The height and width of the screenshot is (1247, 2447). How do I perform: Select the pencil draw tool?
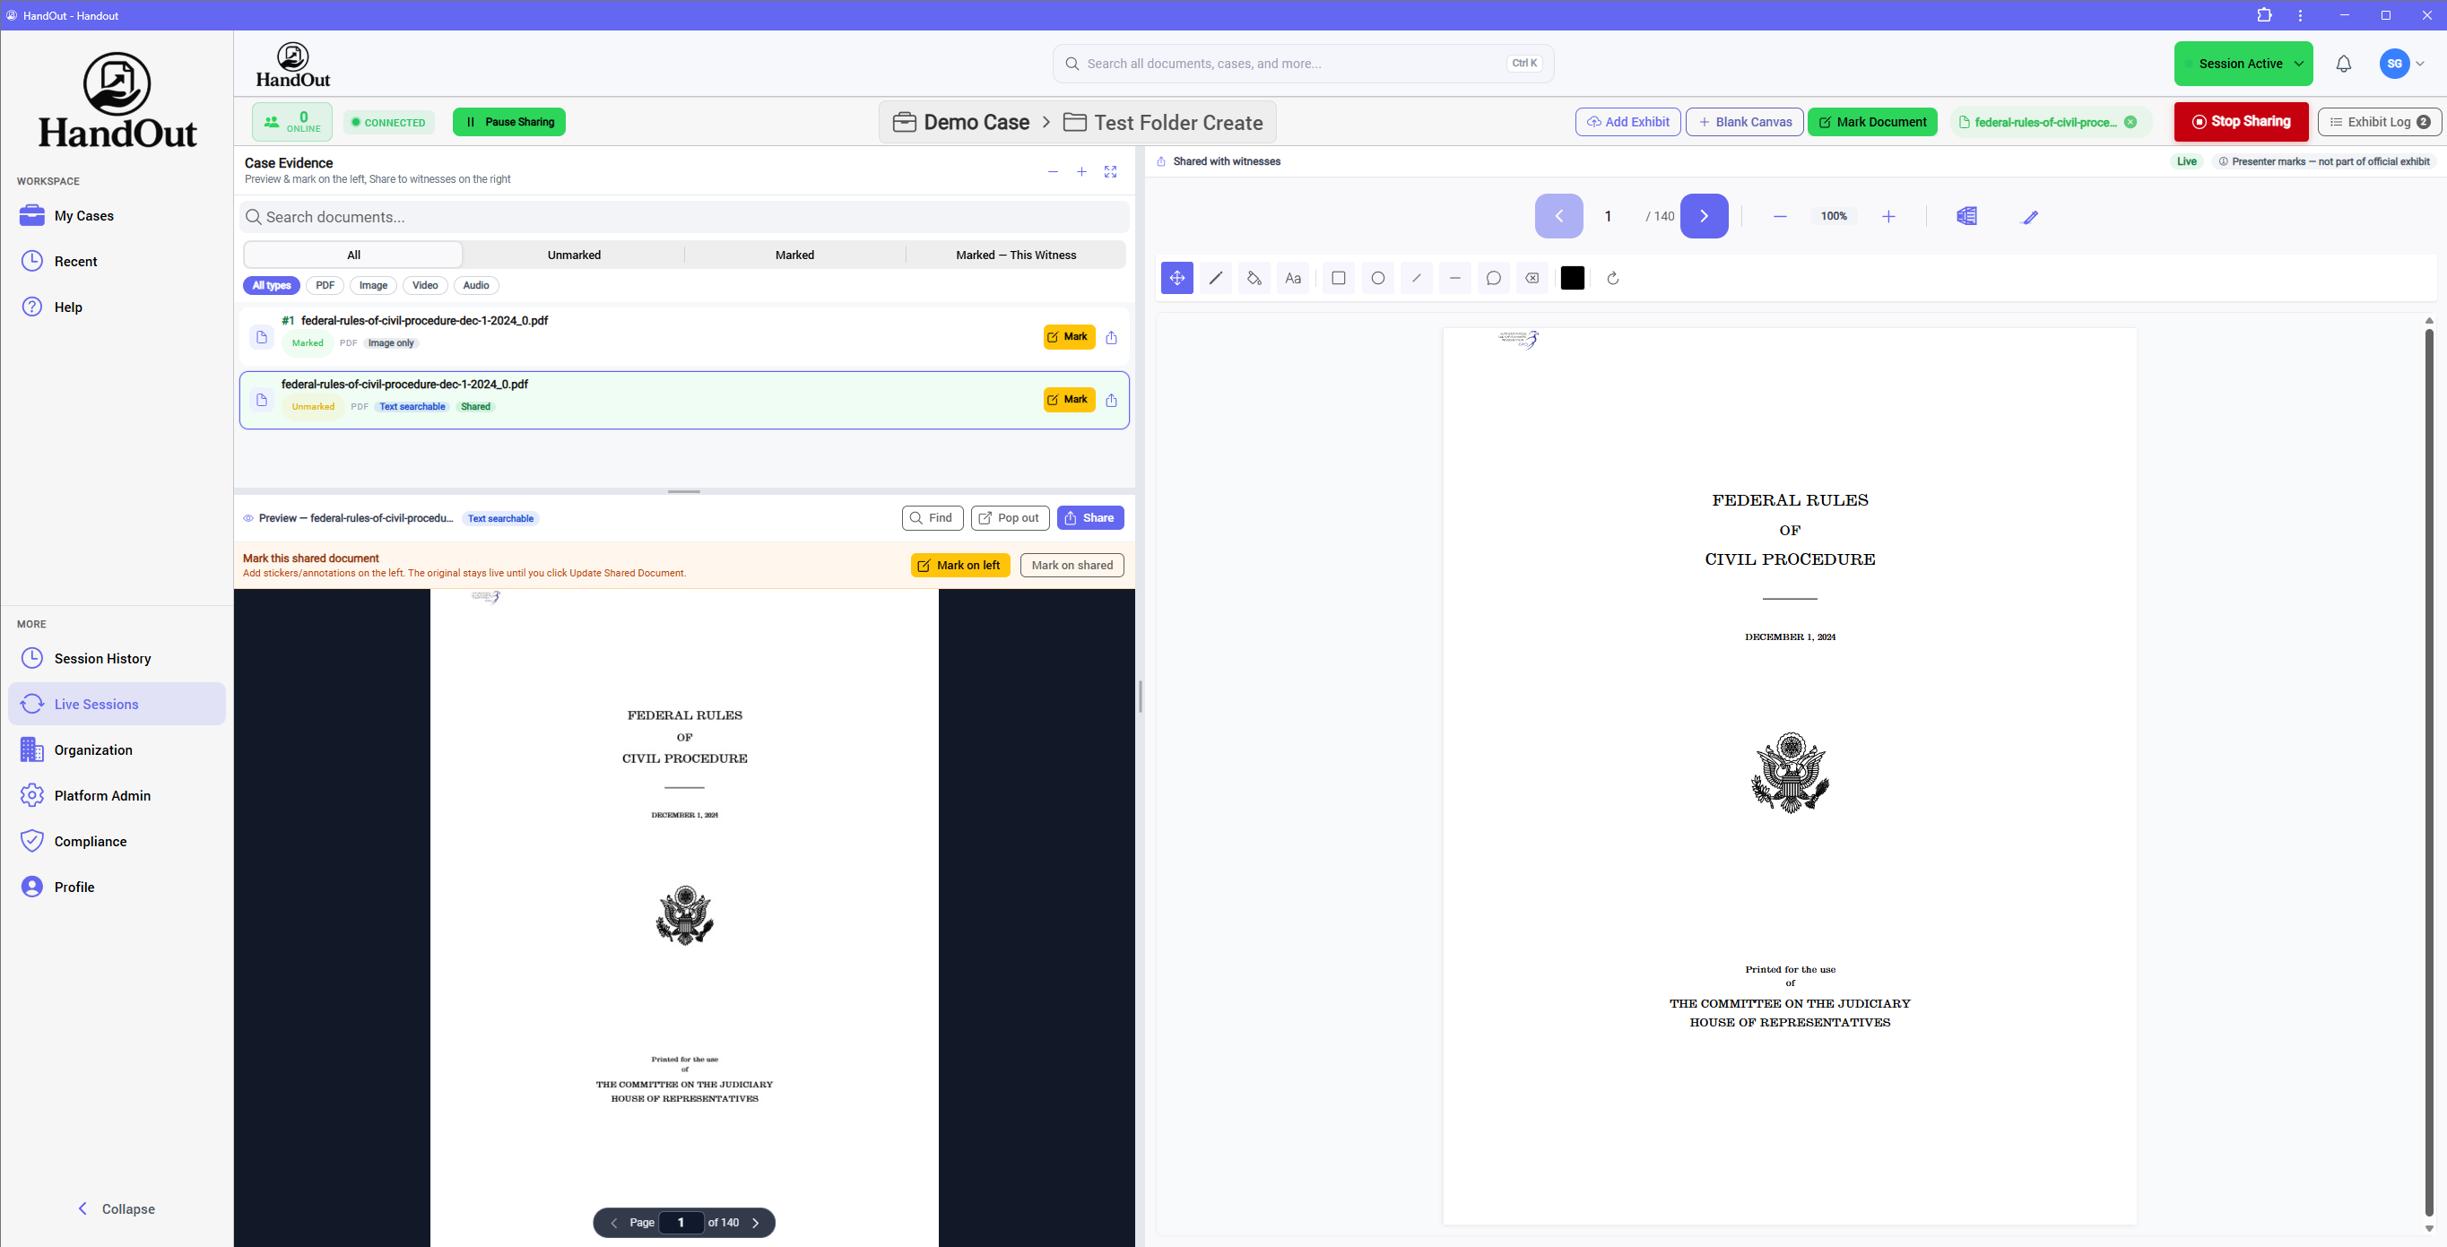[x=1216, y=278]
